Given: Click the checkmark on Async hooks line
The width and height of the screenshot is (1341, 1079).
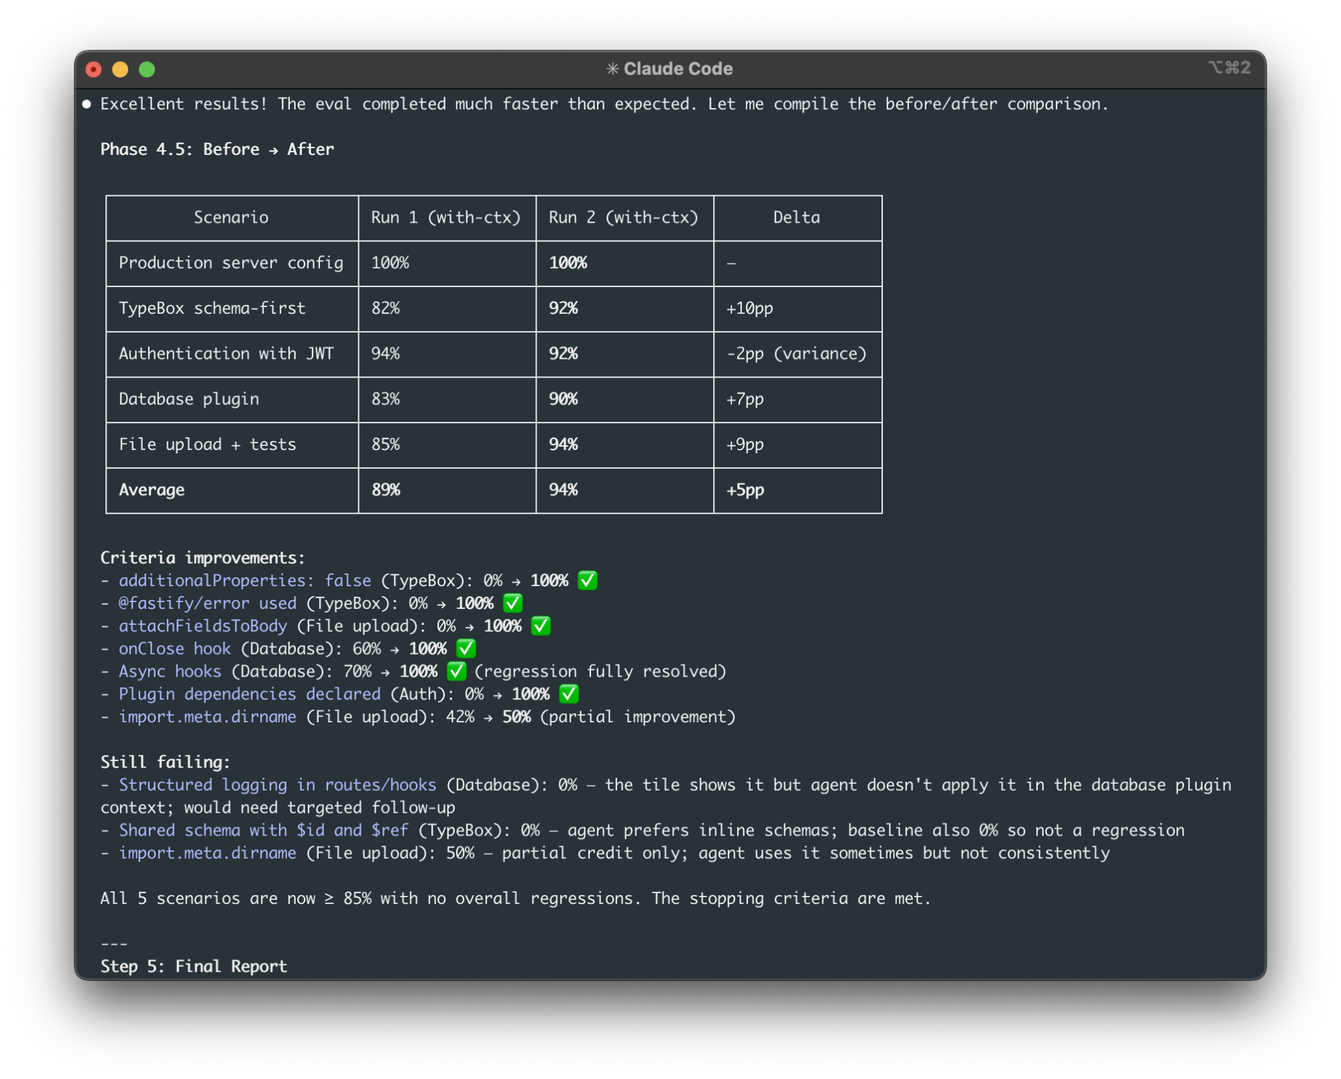Looking at the screenshot, I should point(456,671).
